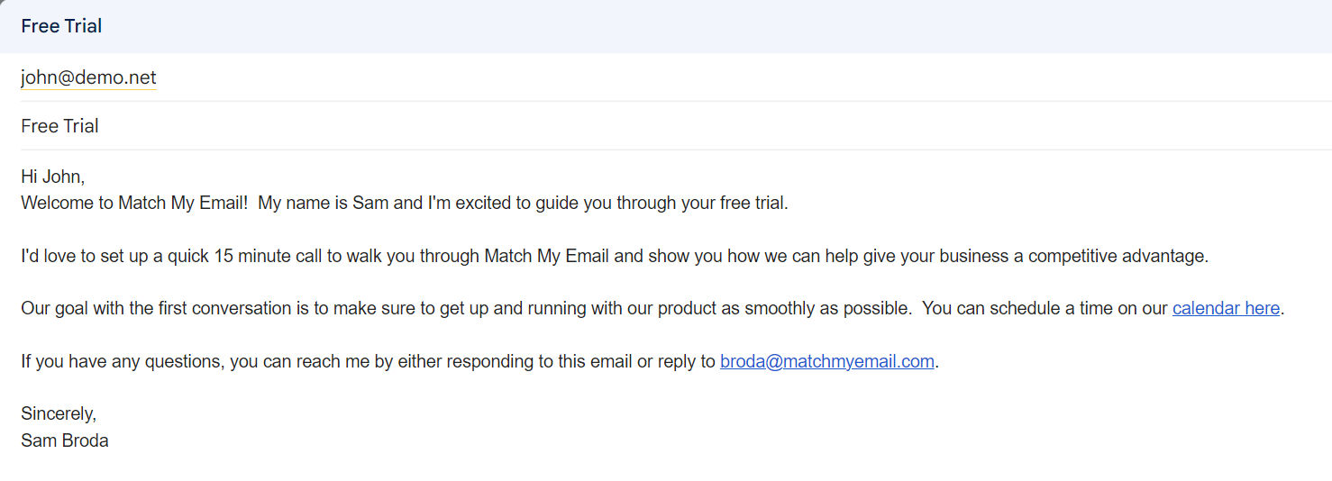Click the "Sam Broda" signature line
The height and width of the screenshot is (481, 1332).
tap(65, 441)
